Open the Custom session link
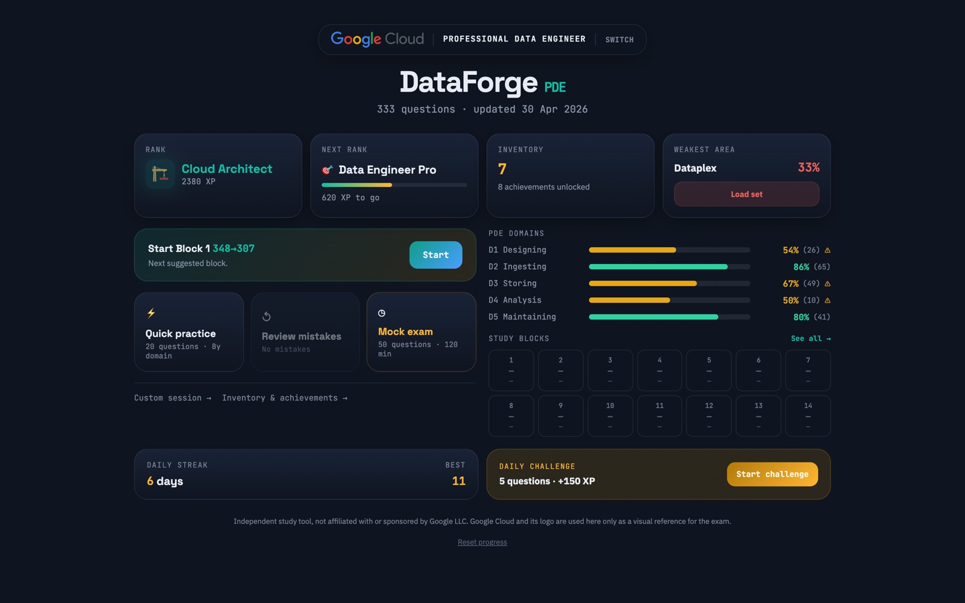 point(173,398)
